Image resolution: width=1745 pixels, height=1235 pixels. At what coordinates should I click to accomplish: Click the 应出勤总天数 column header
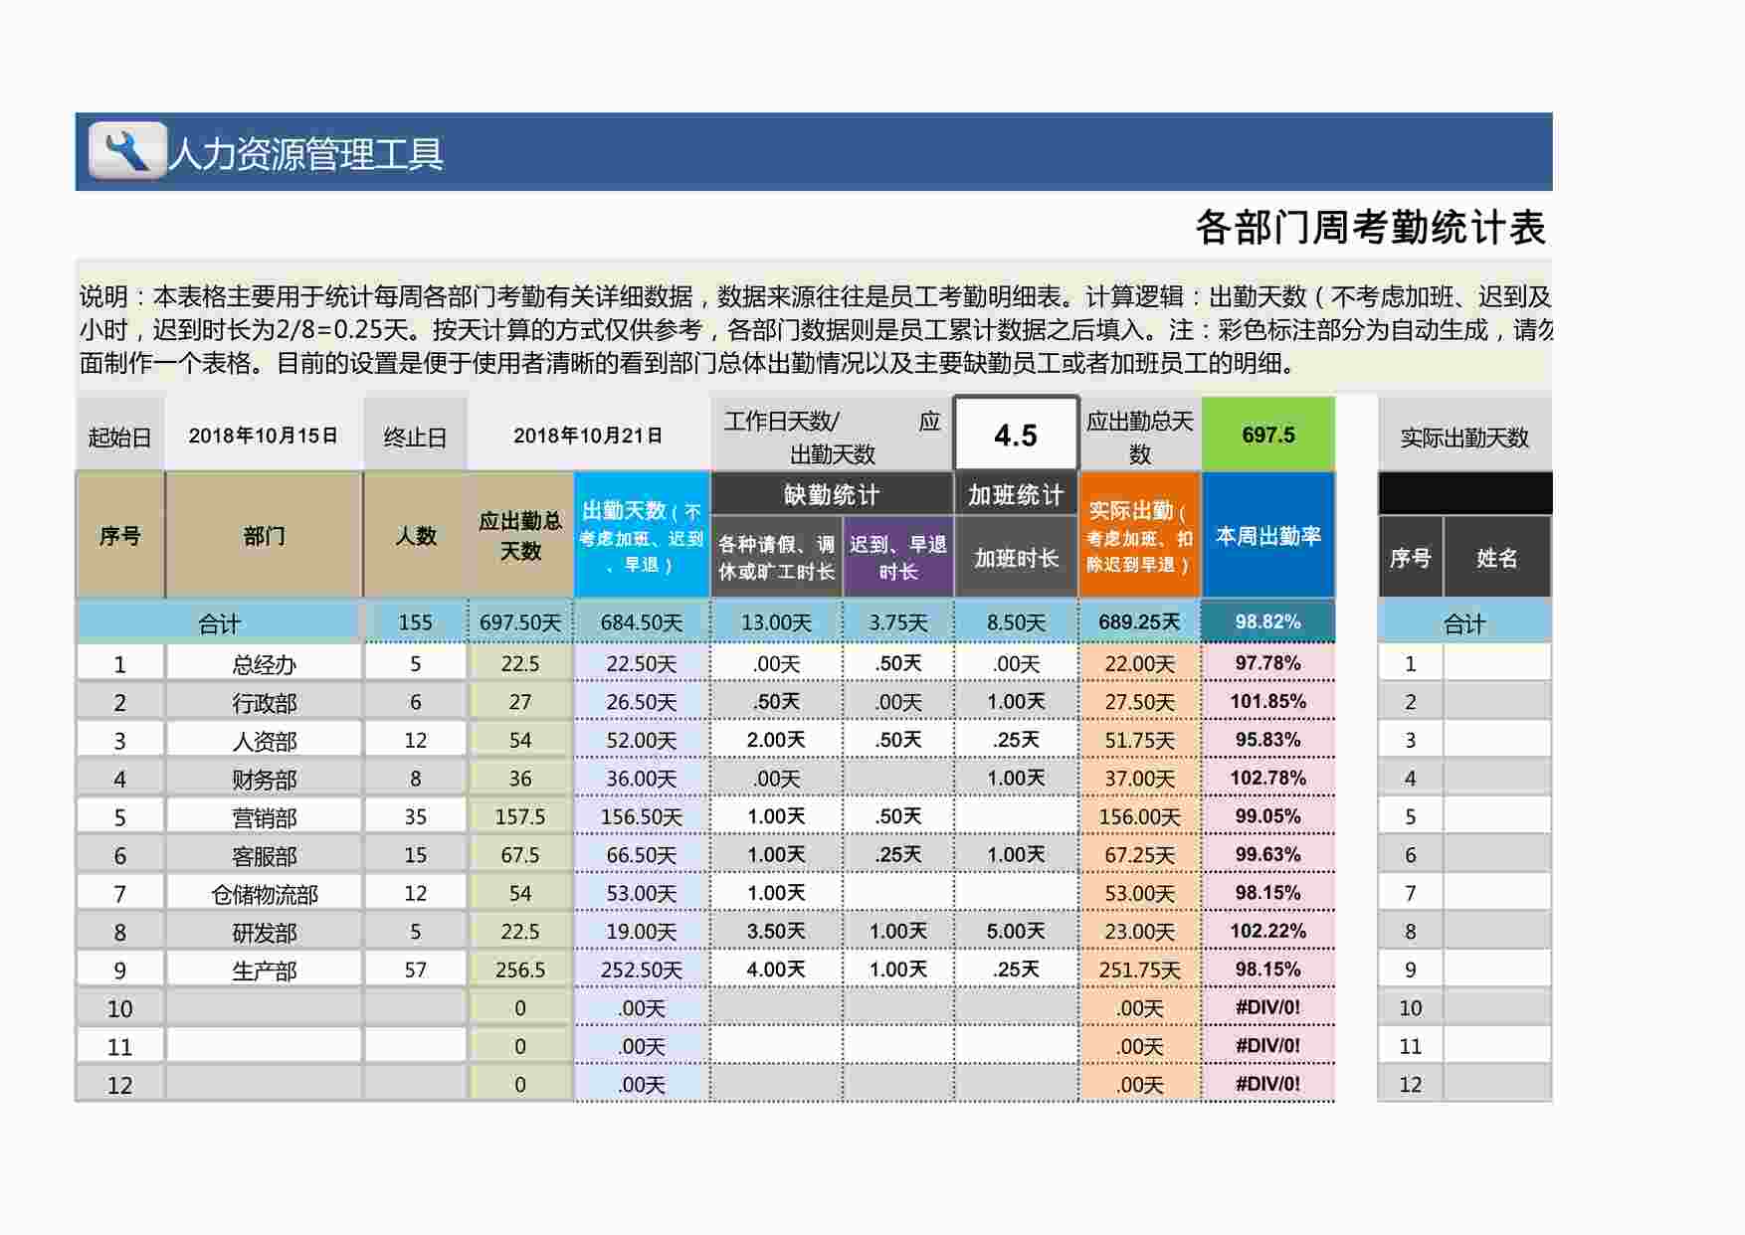(520, 536)
